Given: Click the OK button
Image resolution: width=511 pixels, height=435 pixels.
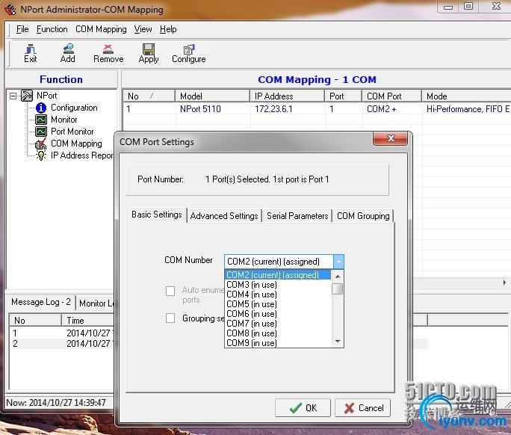Looking at the screenshot, I should [x=303, y=408].
